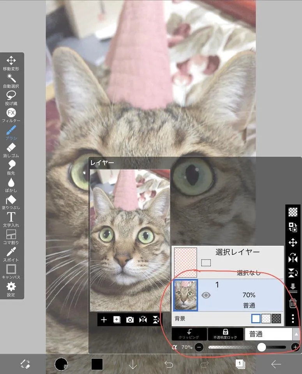Screen dimensions: 302x374
Task: Tap the レイヤー panel title
Action: 102,163
